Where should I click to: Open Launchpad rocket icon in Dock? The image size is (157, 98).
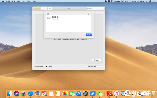(x=24, y=94)
